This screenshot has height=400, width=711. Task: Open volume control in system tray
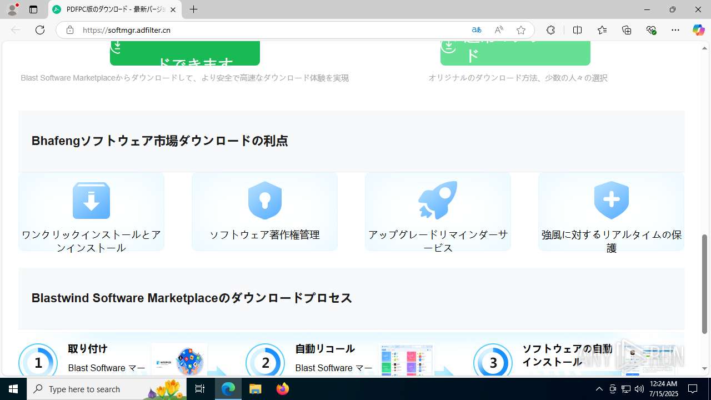pos(639,389)
